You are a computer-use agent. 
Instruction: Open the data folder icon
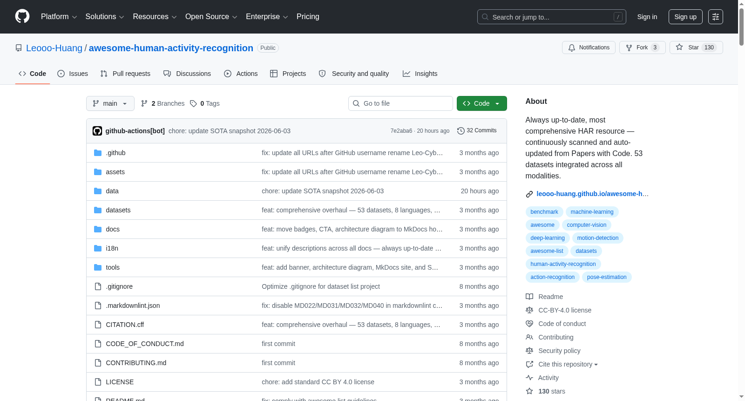click(98, 191)
